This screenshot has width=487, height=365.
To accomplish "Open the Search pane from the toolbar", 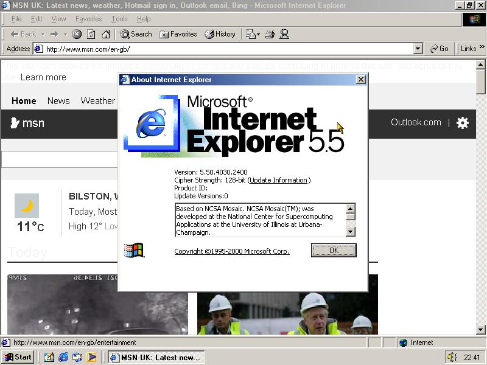I will [136, 34].
